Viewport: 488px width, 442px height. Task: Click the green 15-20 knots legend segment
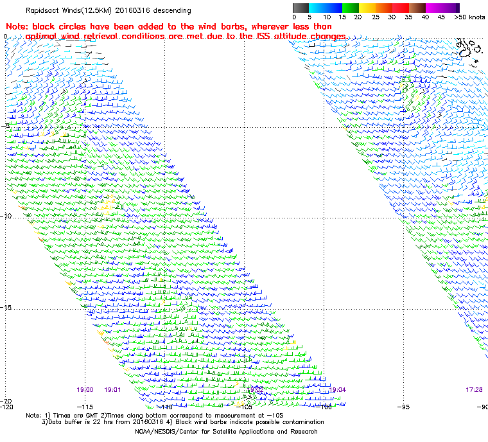click(351, 8)
